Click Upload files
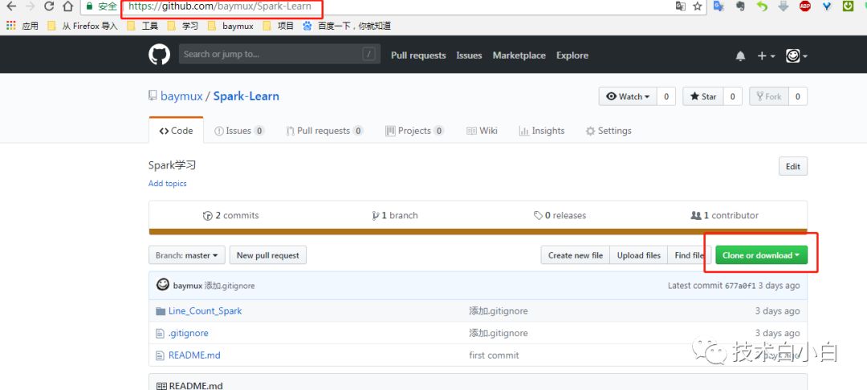The height and width of the screenshot is (390, 867). click(639, 255)
